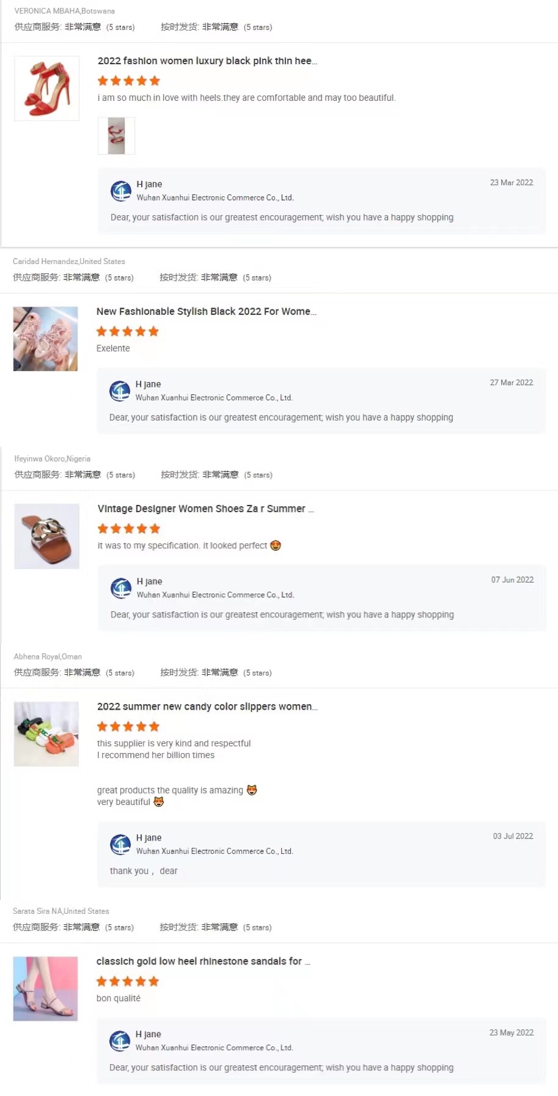Open the red high heels product thumbnail

47,89
